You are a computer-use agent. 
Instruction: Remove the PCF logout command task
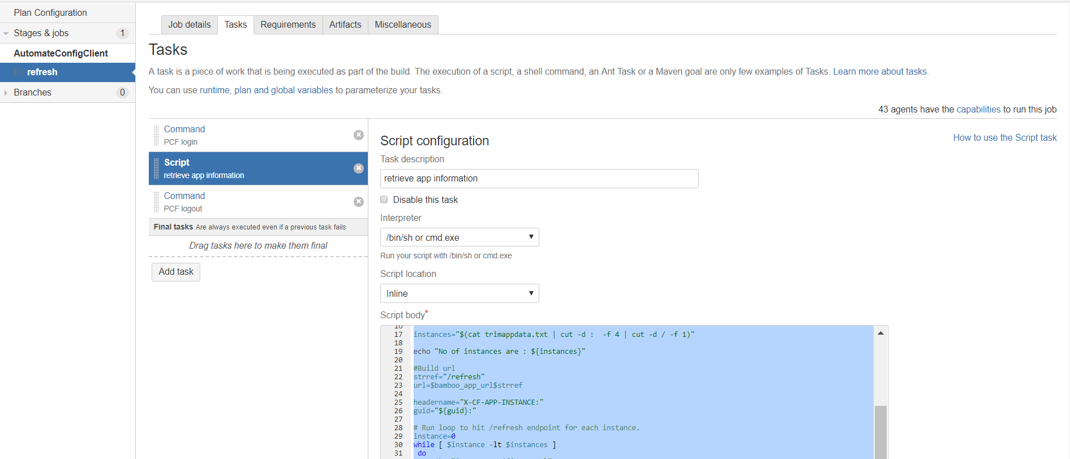point(358,202)
